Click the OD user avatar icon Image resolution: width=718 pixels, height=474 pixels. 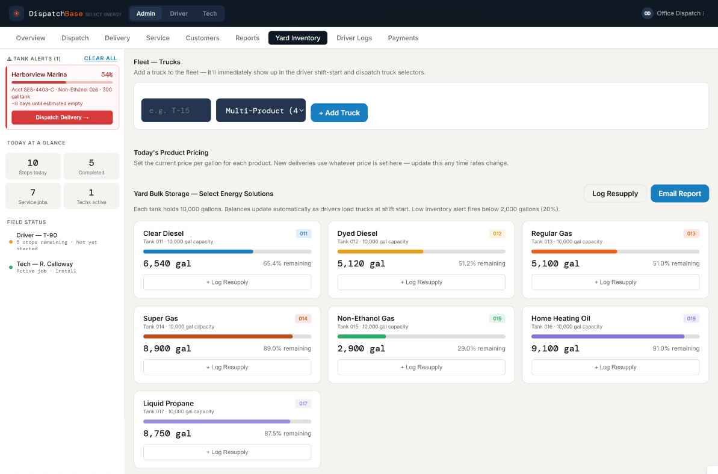pos(647,13)
